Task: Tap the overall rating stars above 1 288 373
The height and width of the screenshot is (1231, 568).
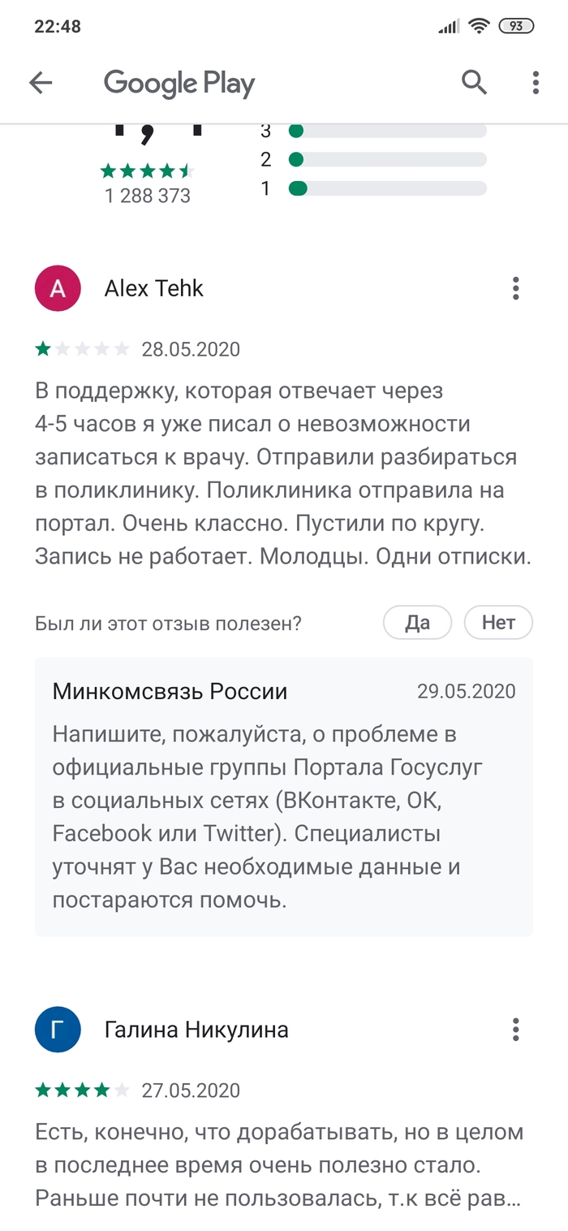Action: [148, 171]
